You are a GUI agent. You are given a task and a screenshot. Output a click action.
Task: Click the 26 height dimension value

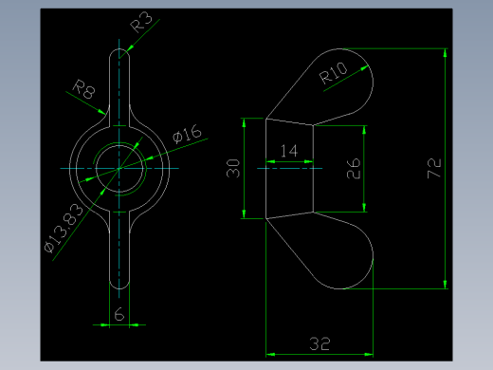[x=354, y=169]
